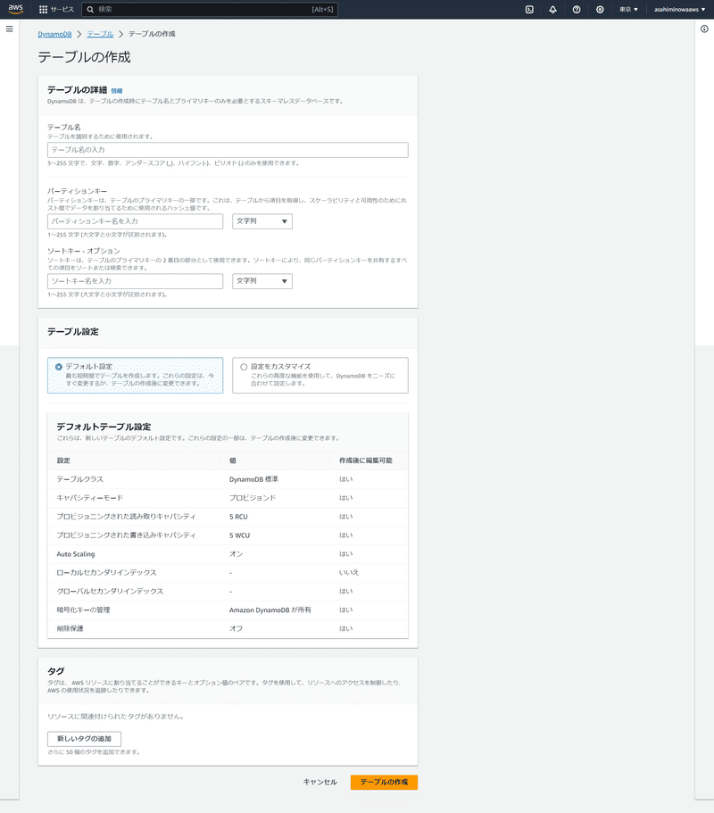The height and width of the screenshot is (813, 714).
Task: Focus the top 検索 search box
Action: point(210,9)
